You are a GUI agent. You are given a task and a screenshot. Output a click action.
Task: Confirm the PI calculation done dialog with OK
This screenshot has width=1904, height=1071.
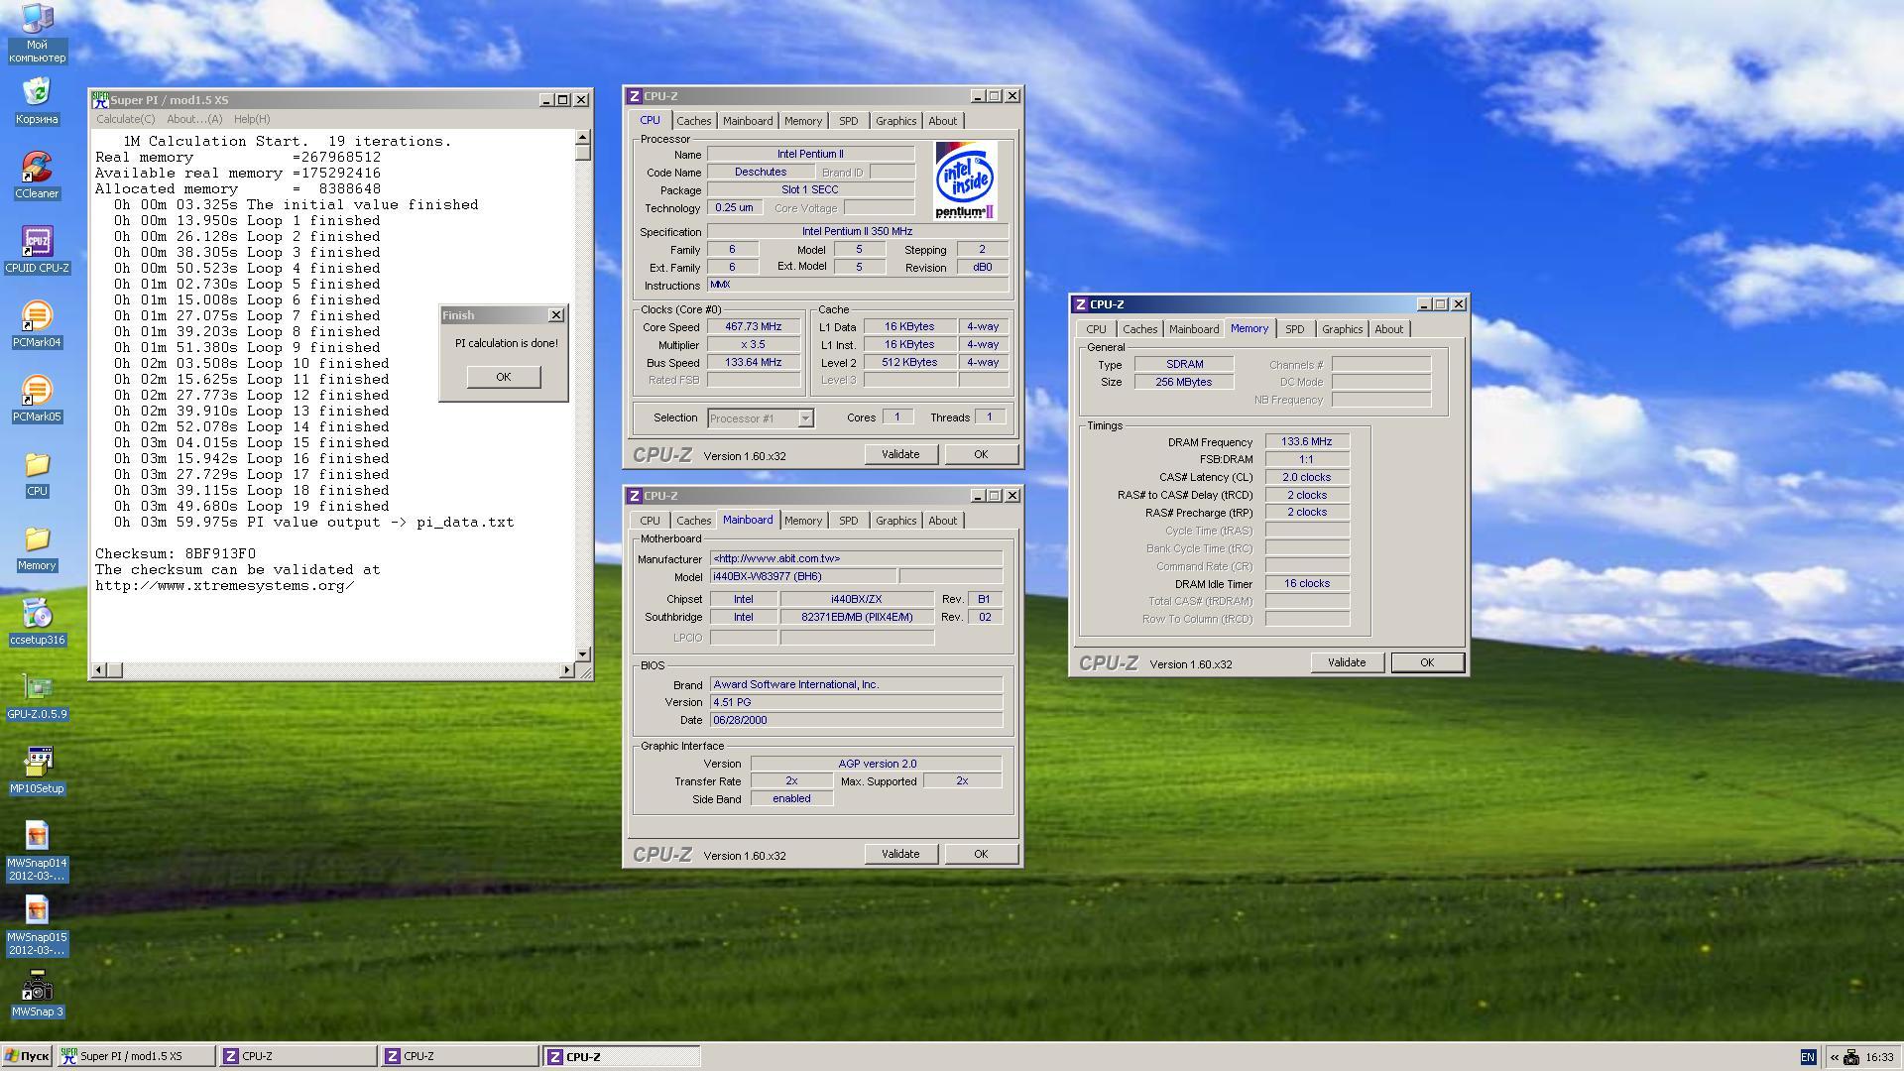[504, 377]
